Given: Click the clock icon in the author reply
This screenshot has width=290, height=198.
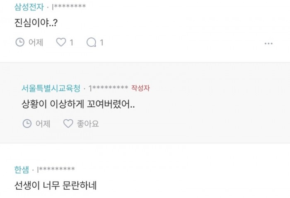Looking at the screenshot, I should (x=27, y=123).
